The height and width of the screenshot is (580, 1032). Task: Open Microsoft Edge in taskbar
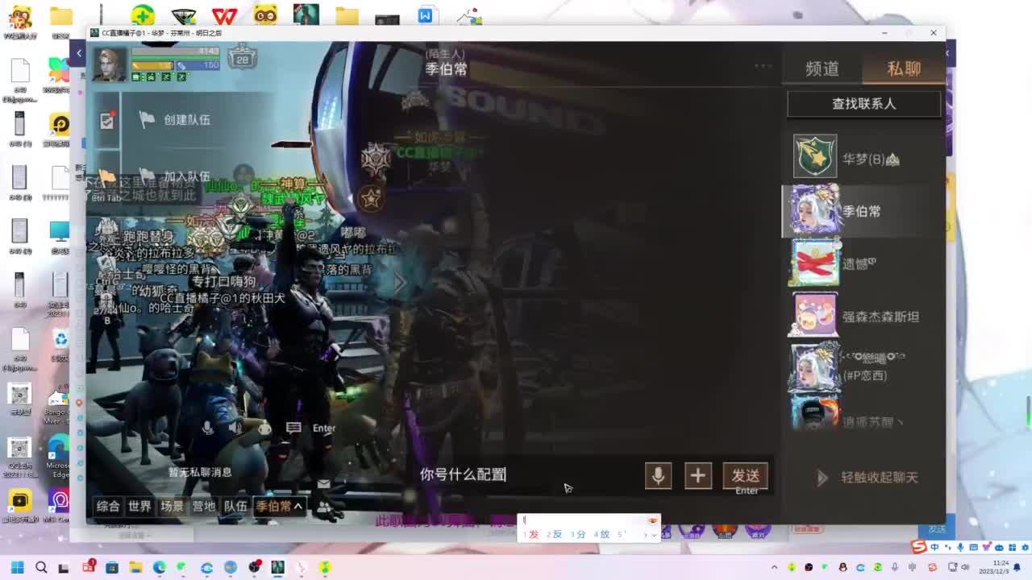(160, 567)
